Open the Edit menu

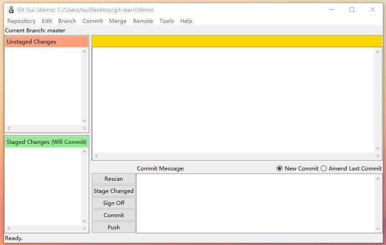point(47,21)
